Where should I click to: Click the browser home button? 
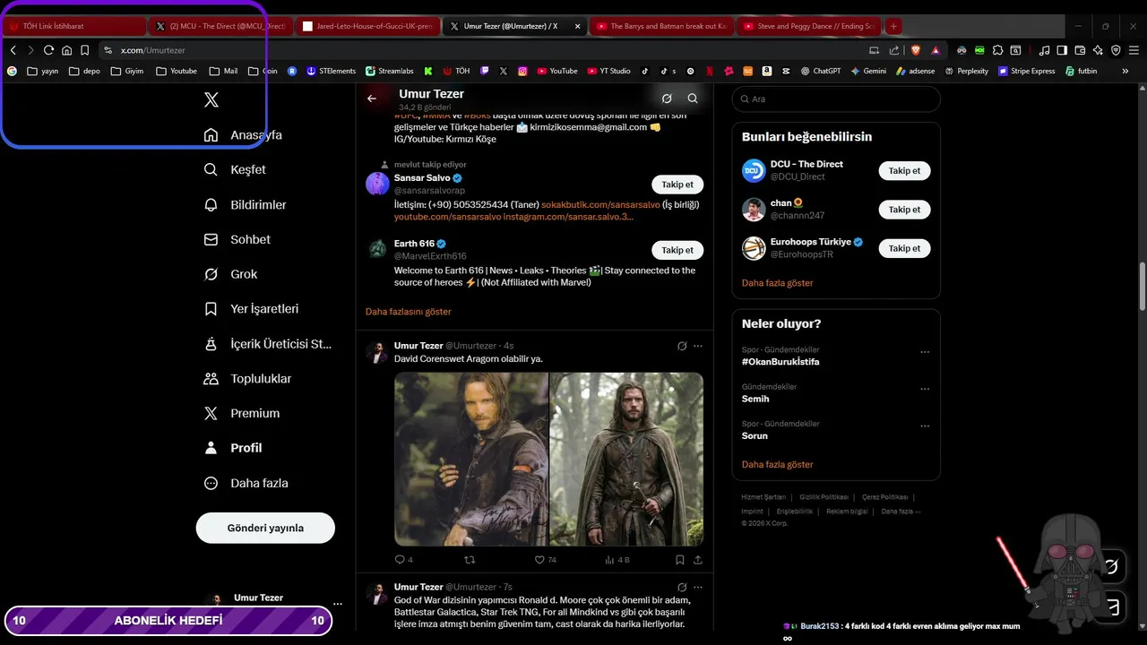coord(66,50)
